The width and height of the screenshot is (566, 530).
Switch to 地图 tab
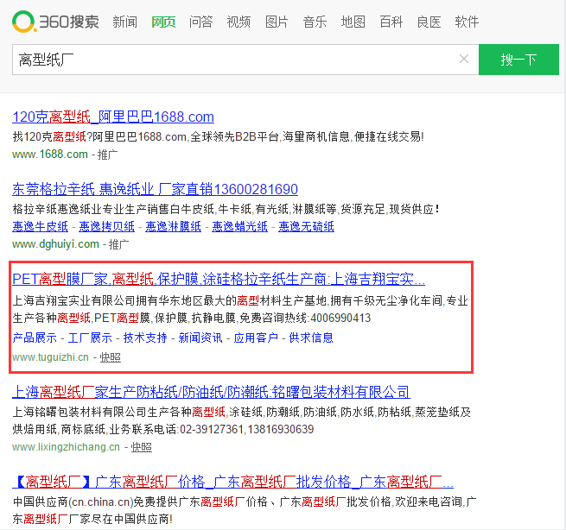point(353,22)
